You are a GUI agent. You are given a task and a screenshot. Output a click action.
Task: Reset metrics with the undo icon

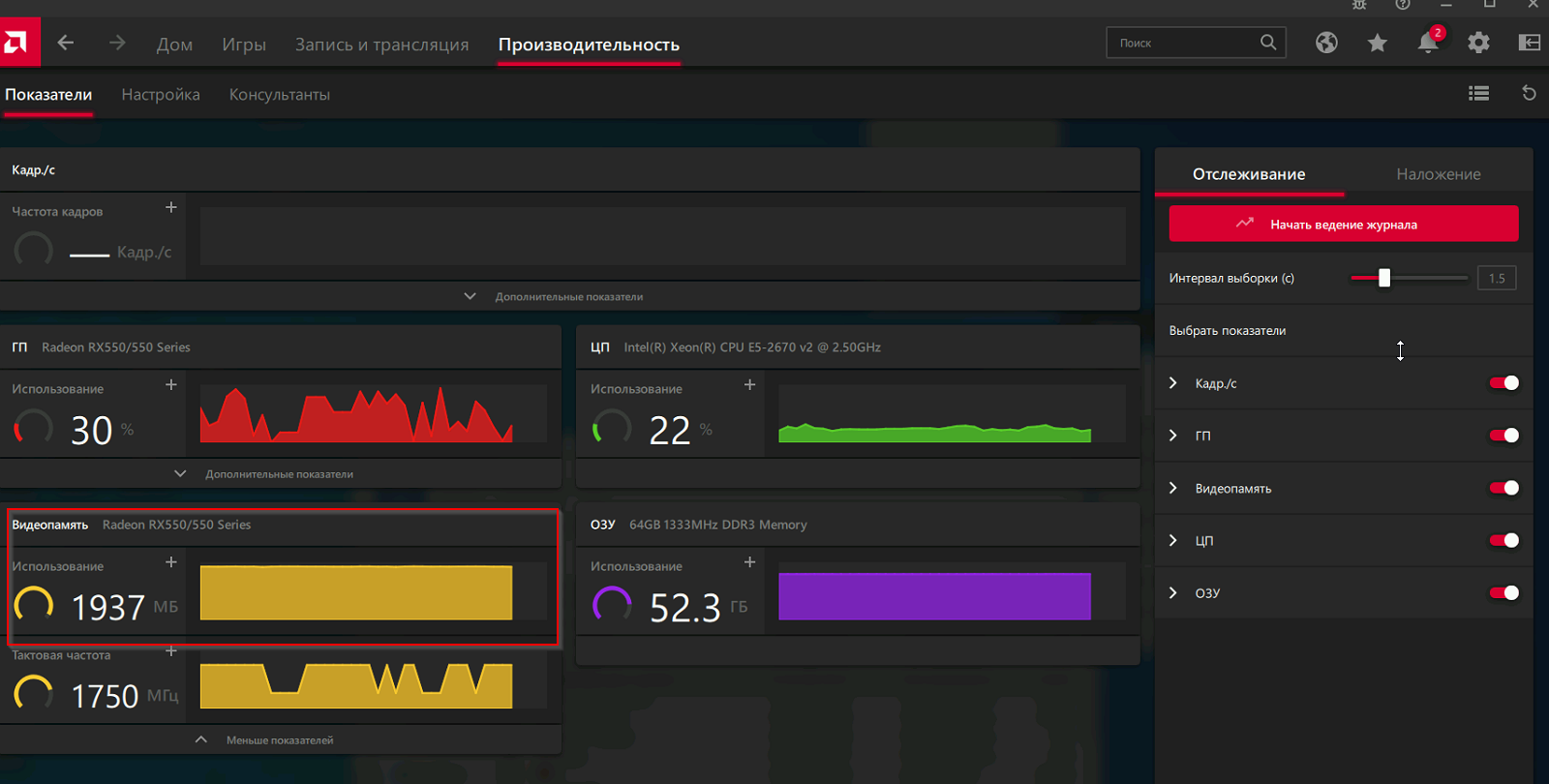1529,93
